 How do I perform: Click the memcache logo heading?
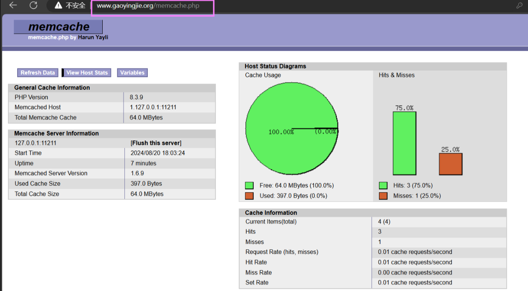click(x=58, y=27)
